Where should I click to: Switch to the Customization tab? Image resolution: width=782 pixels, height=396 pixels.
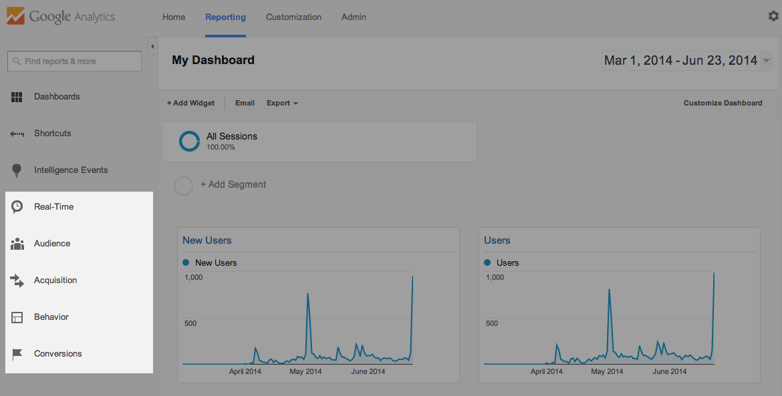(293, 17)
